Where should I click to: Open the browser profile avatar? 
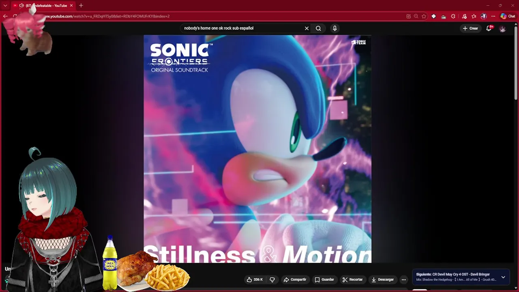pos(484,16)
